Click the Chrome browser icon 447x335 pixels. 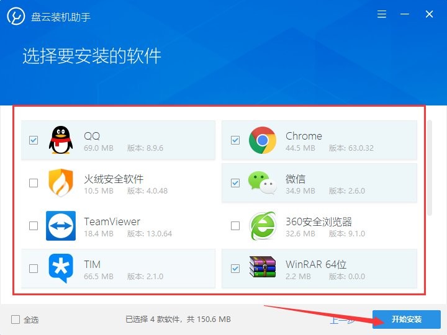click(x=262, y=140)
